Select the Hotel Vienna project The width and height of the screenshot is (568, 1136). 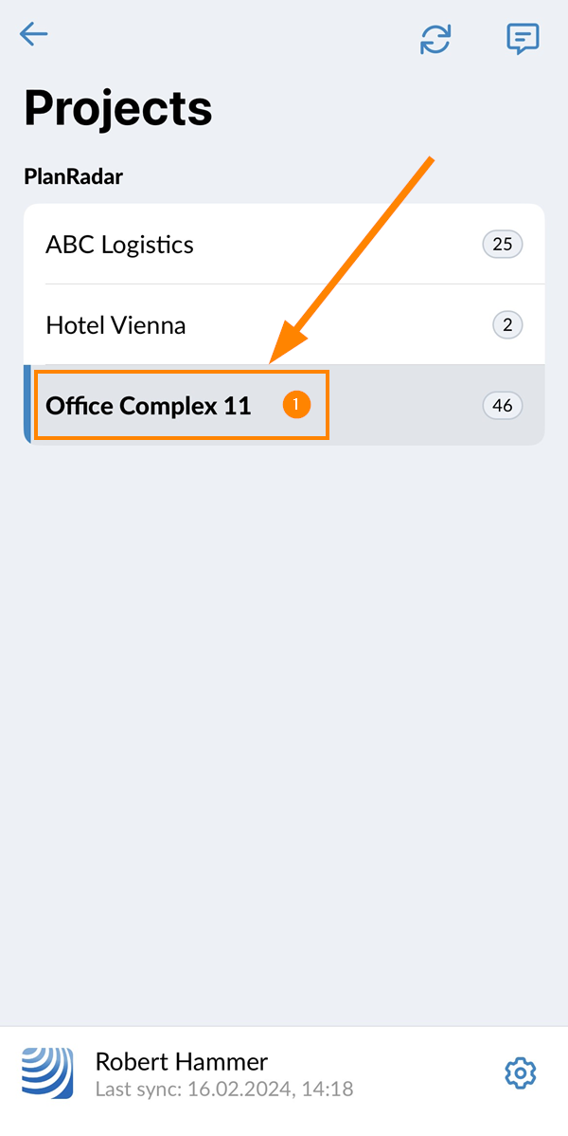click(115, 325)
